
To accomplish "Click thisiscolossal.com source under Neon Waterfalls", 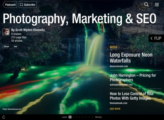I will coord(119,66).
